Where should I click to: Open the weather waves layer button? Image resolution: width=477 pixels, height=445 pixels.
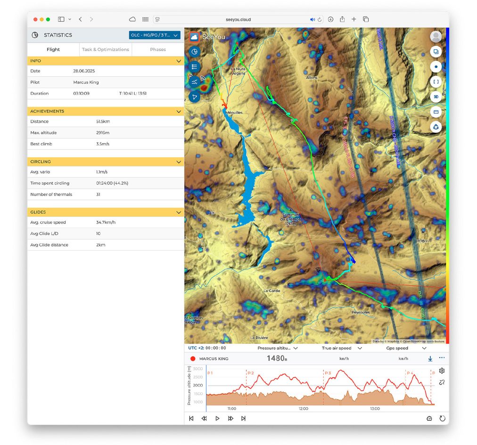(194, 82)
